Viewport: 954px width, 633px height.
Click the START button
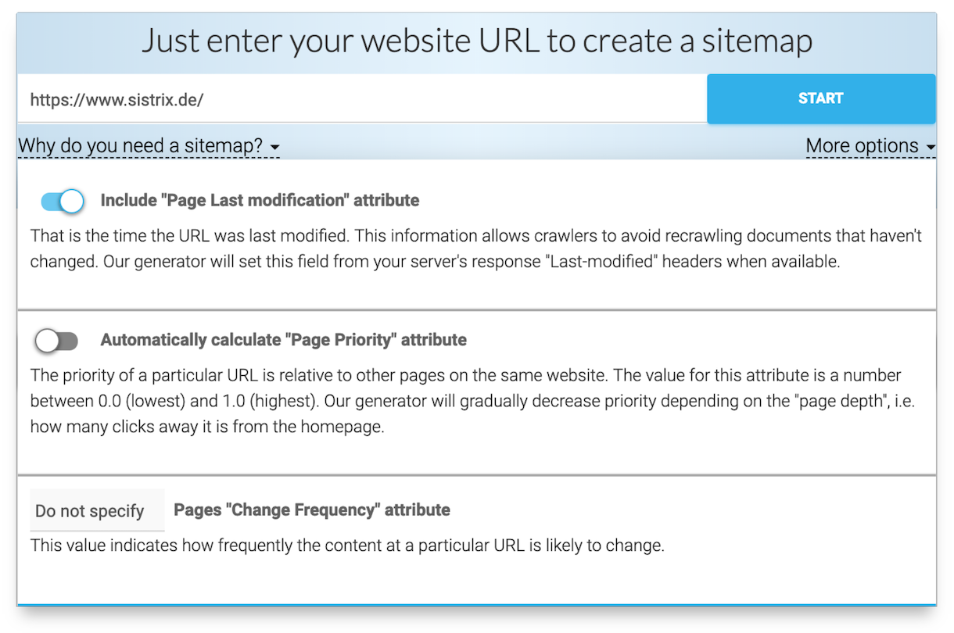tap(820, 98)
